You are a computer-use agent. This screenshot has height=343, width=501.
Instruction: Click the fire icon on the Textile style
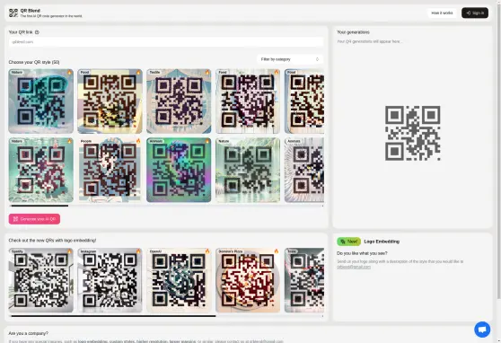[x=207, y=73]
